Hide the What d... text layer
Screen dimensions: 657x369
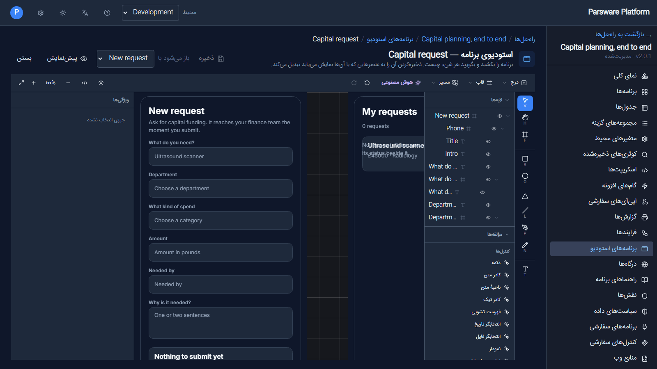[x=482, y=192]
